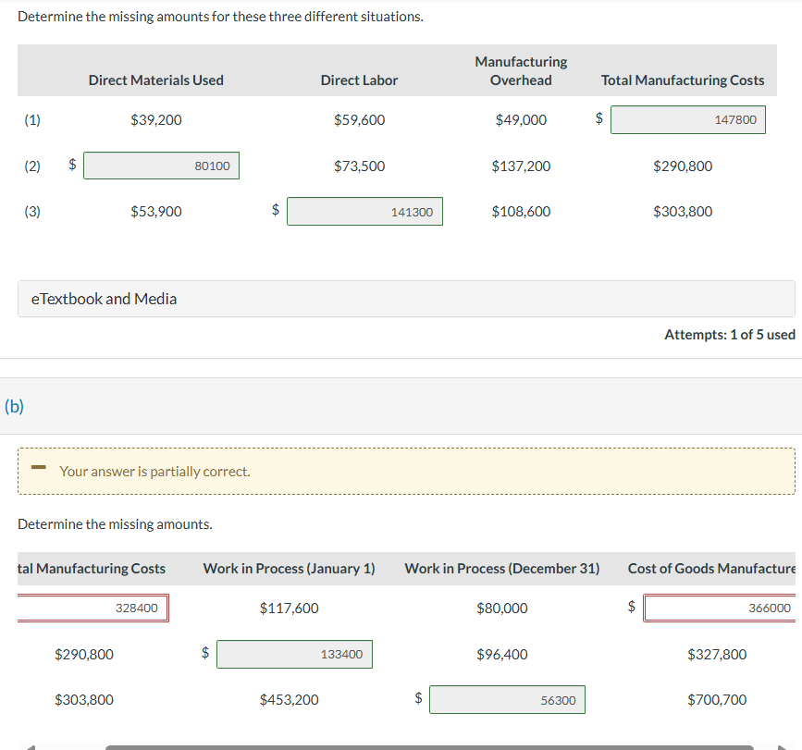Focus the December 31 field showing 56300
This screenshot has height=750, width=802.
pos(506,700)
